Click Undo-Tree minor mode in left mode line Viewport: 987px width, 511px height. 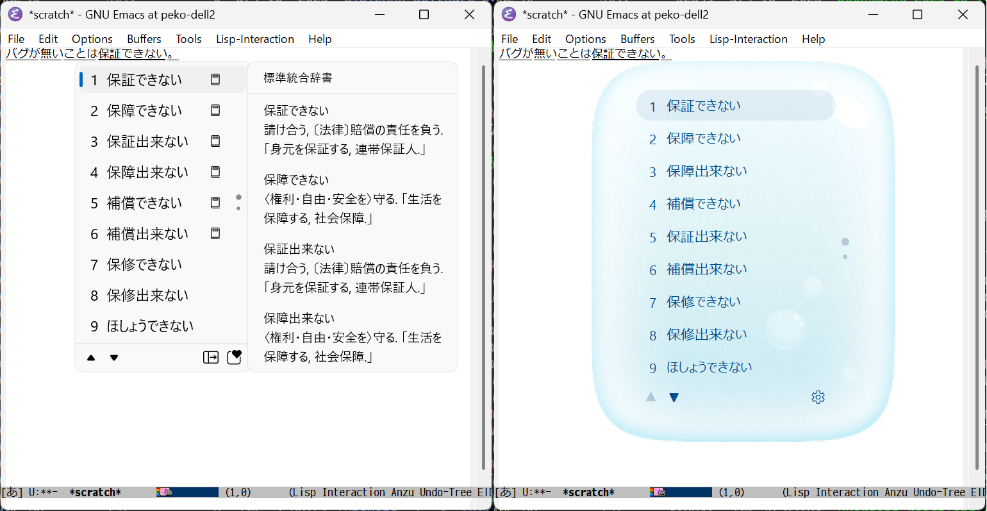point(446,492)
